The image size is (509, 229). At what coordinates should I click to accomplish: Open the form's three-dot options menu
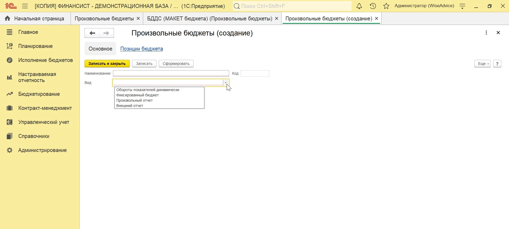point(486,33)
